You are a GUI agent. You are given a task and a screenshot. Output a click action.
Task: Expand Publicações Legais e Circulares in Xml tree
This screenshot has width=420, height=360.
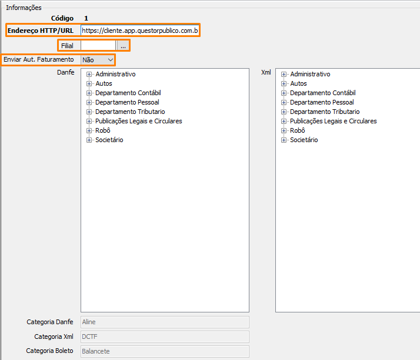coord(284,122)
